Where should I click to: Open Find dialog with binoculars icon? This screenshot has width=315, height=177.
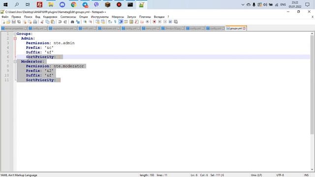(72, 22)
